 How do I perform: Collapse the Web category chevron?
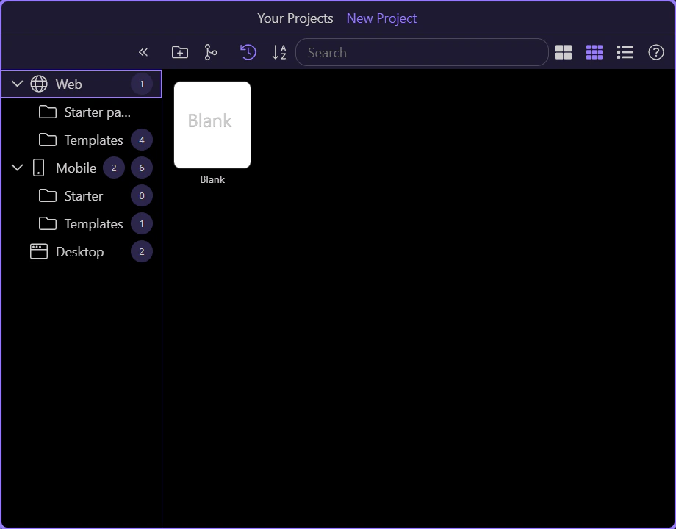18,84
